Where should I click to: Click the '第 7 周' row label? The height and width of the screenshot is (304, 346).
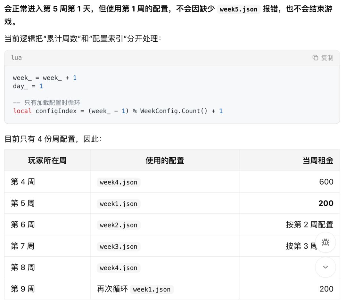[x=23, y=246]
